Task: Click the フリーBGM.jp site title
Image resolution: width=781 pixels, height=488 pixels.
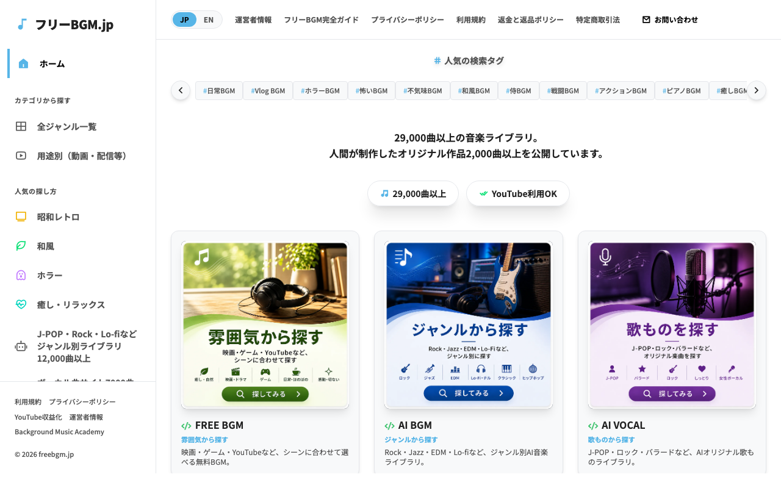Action: tap(74, 24)
